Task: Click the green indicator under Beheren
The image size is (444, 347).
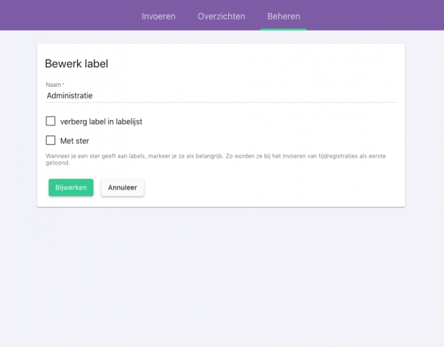Action: [x=284, y=29]
